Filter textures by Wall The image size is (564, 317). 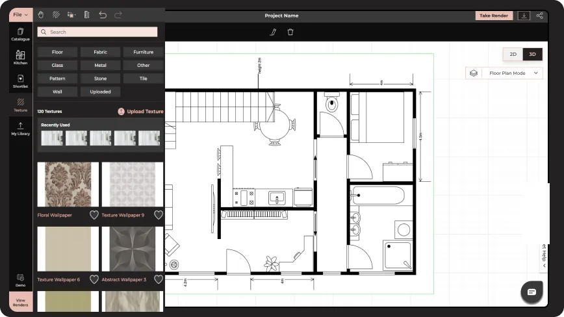click(57, 92)
